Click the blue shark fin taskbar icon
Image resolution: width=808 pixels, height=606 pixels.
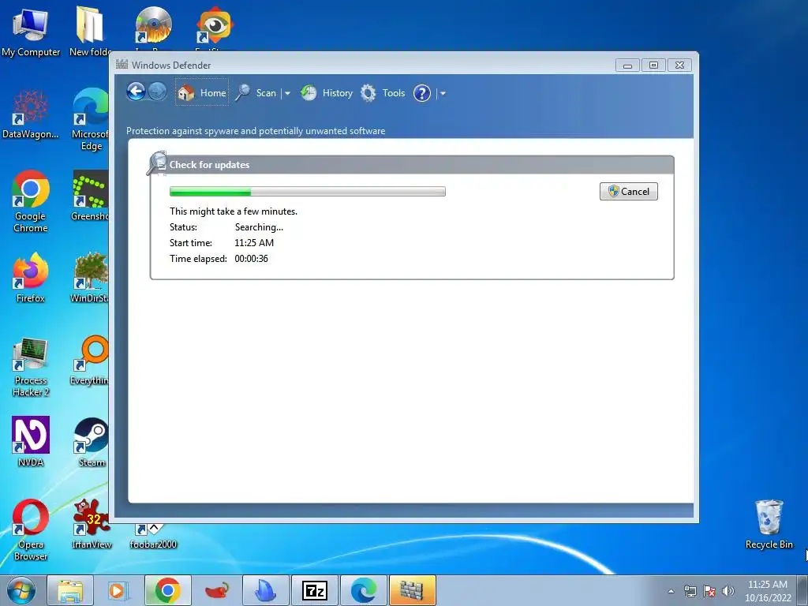tap(265, 590)
